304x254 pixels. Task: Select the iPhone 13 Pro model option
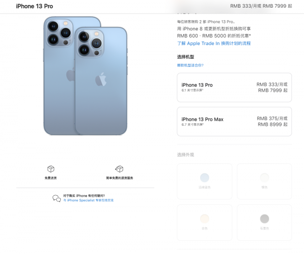pyautogui.click(x=234, y=88)
